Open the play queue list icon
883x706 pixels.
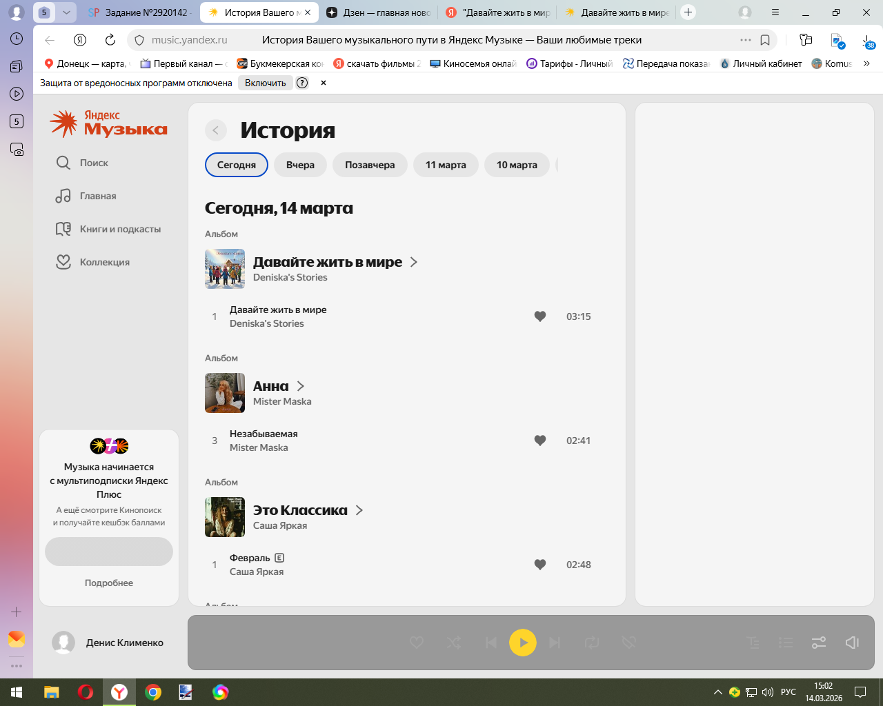[x=786, y=643]
